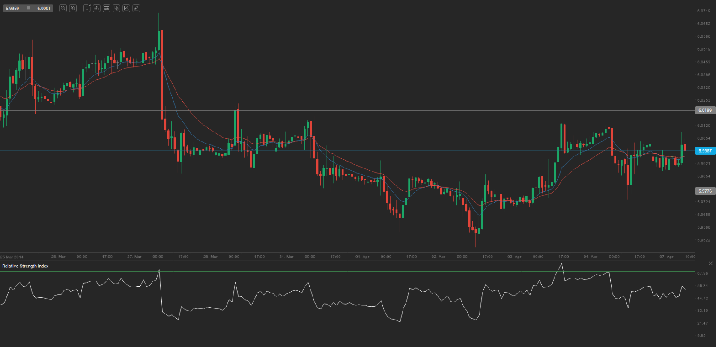The width and height of the screenshot is (716, 347).
Task: Select the eraser tool in toolbar
Action: (x=136, y=8)
